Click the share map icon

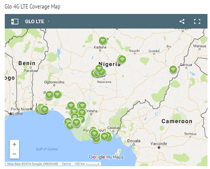click(182, 22)
